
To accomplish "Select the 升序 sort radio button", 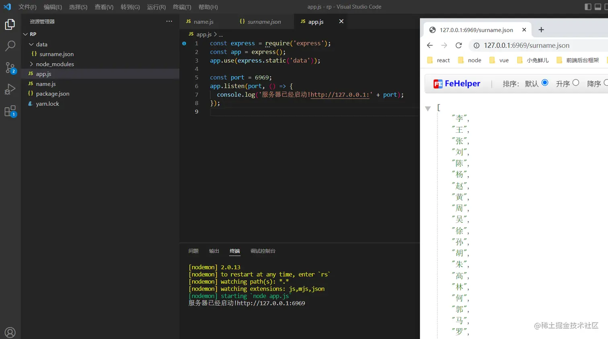I will [576, 82].
